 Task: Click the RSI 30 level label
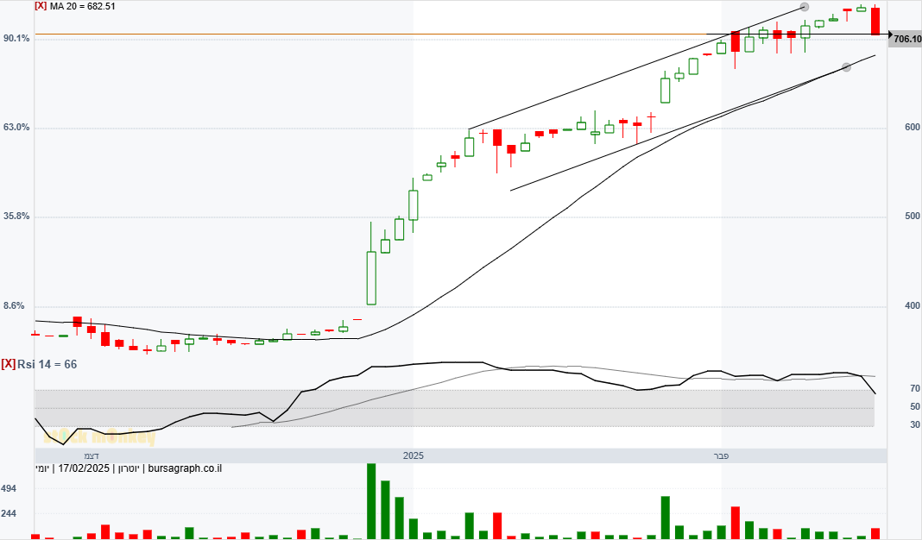tap(915, 424)
